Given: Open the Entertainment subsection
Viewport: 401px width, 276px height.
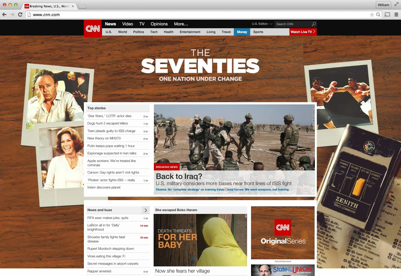Looking at the screenshot, I should pyautogui.click(x=190, y=32).
